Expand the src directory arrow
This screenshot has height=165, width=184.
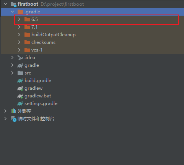point(12,73)
